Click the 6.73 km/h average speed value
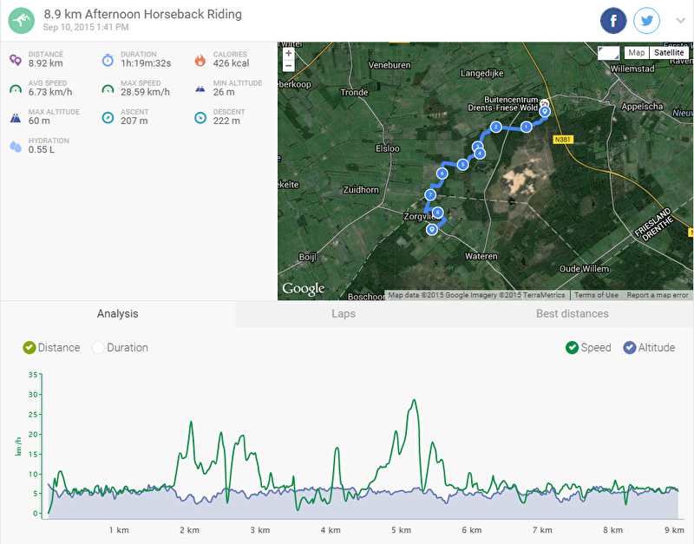694x544 pixels. coord(50,92)
